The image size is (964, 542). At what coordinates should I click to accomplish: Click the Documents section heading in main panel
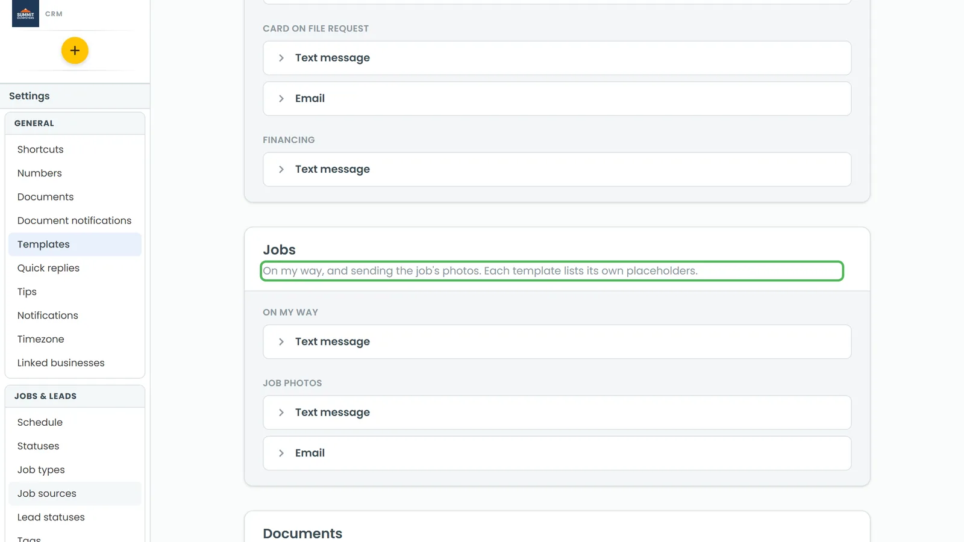302,534
